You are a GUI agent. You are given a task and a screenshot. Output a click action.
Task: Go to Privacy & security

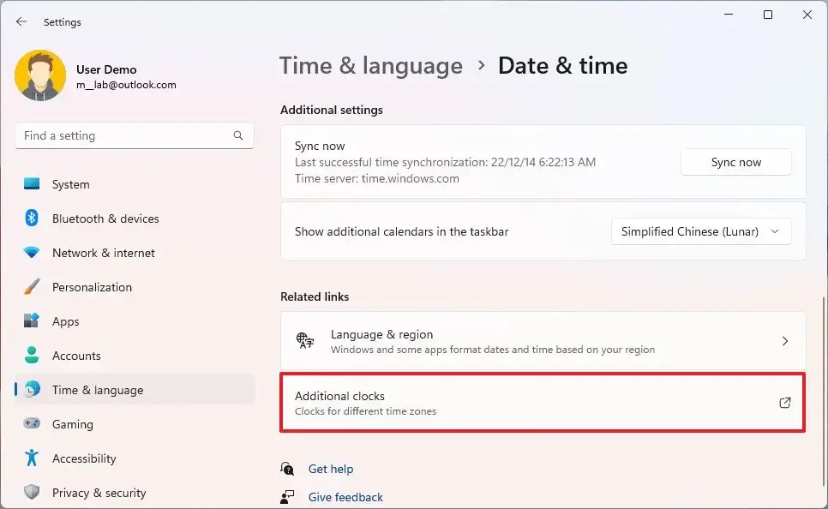[x=135, y=493]
